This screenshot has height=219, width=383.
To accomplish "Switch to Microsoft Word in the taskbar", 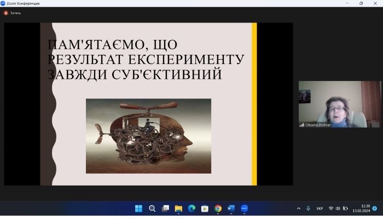I will coord(231,209).
